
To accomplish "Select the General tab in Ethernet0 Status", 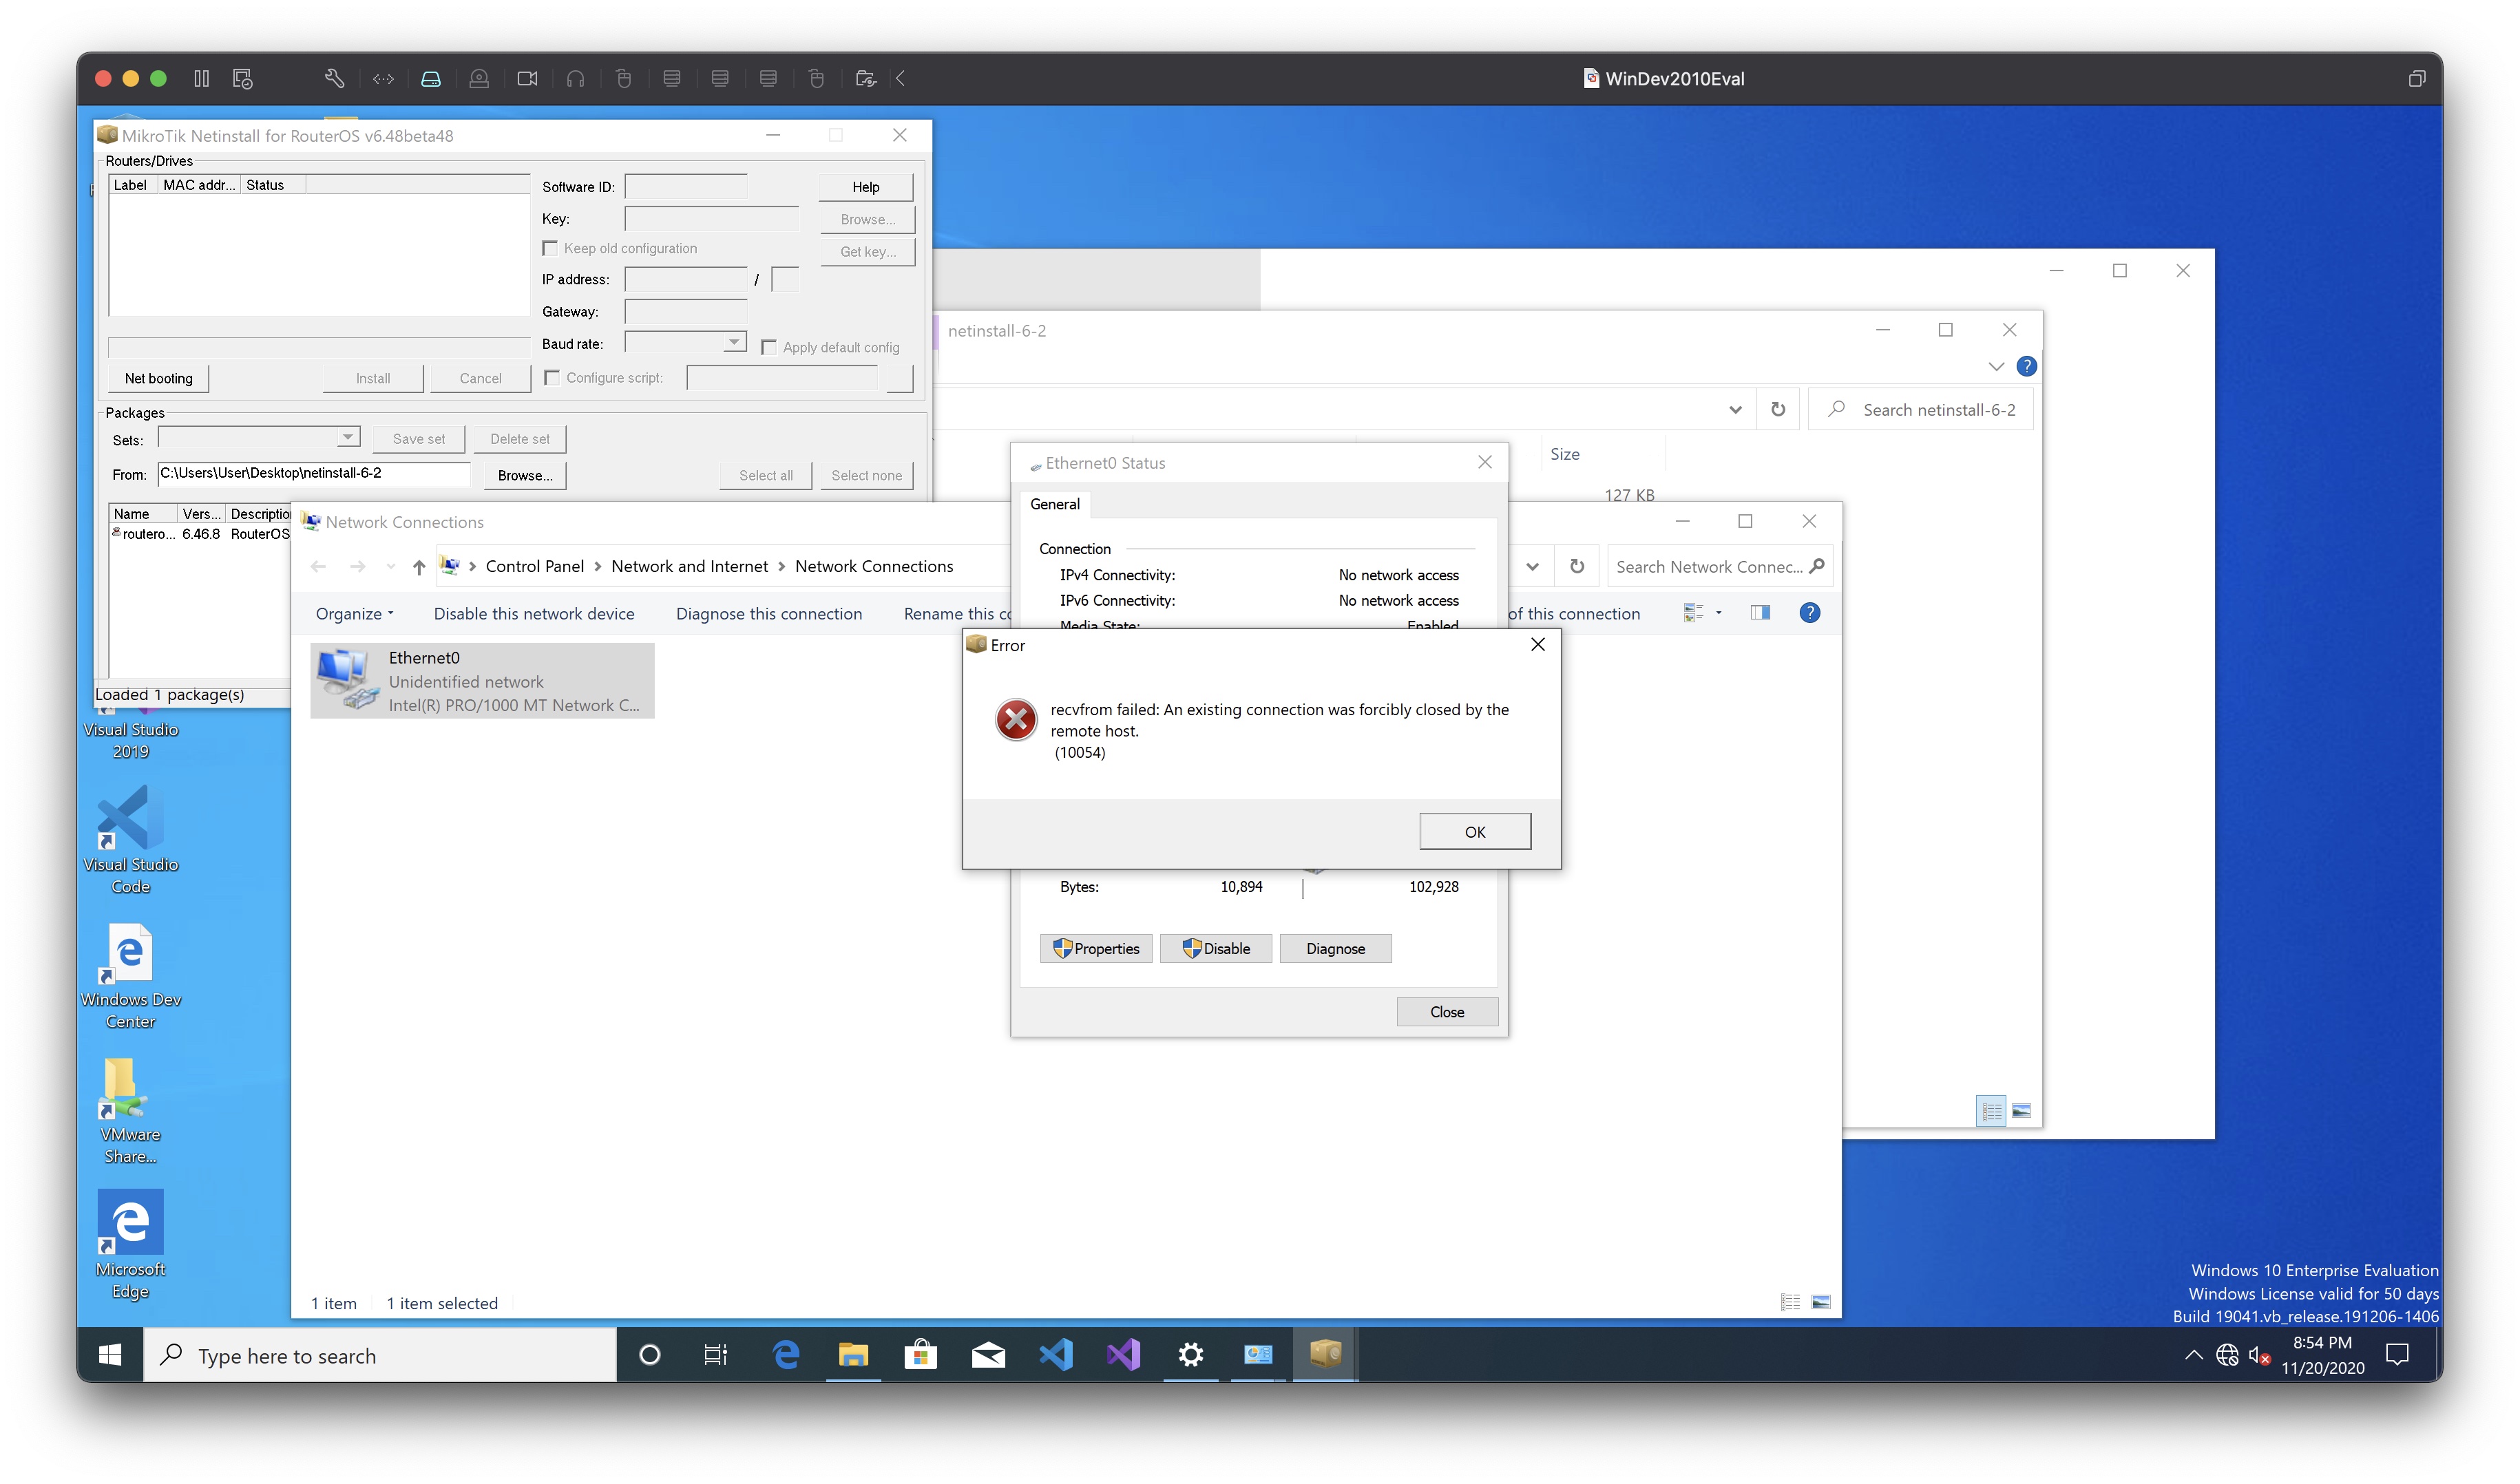I will coord(1054,504).
